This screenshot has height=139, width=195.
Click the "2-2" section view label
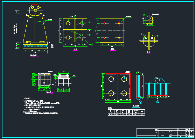[75, 50]
